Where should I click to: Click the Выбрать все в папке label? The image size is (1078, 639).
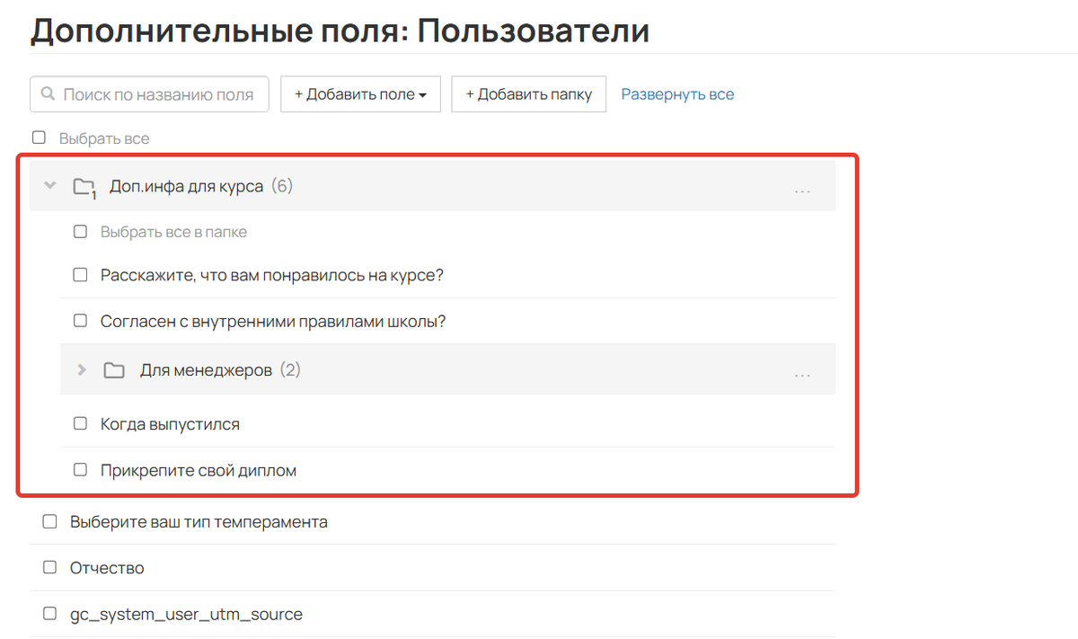tap(173, 232)
